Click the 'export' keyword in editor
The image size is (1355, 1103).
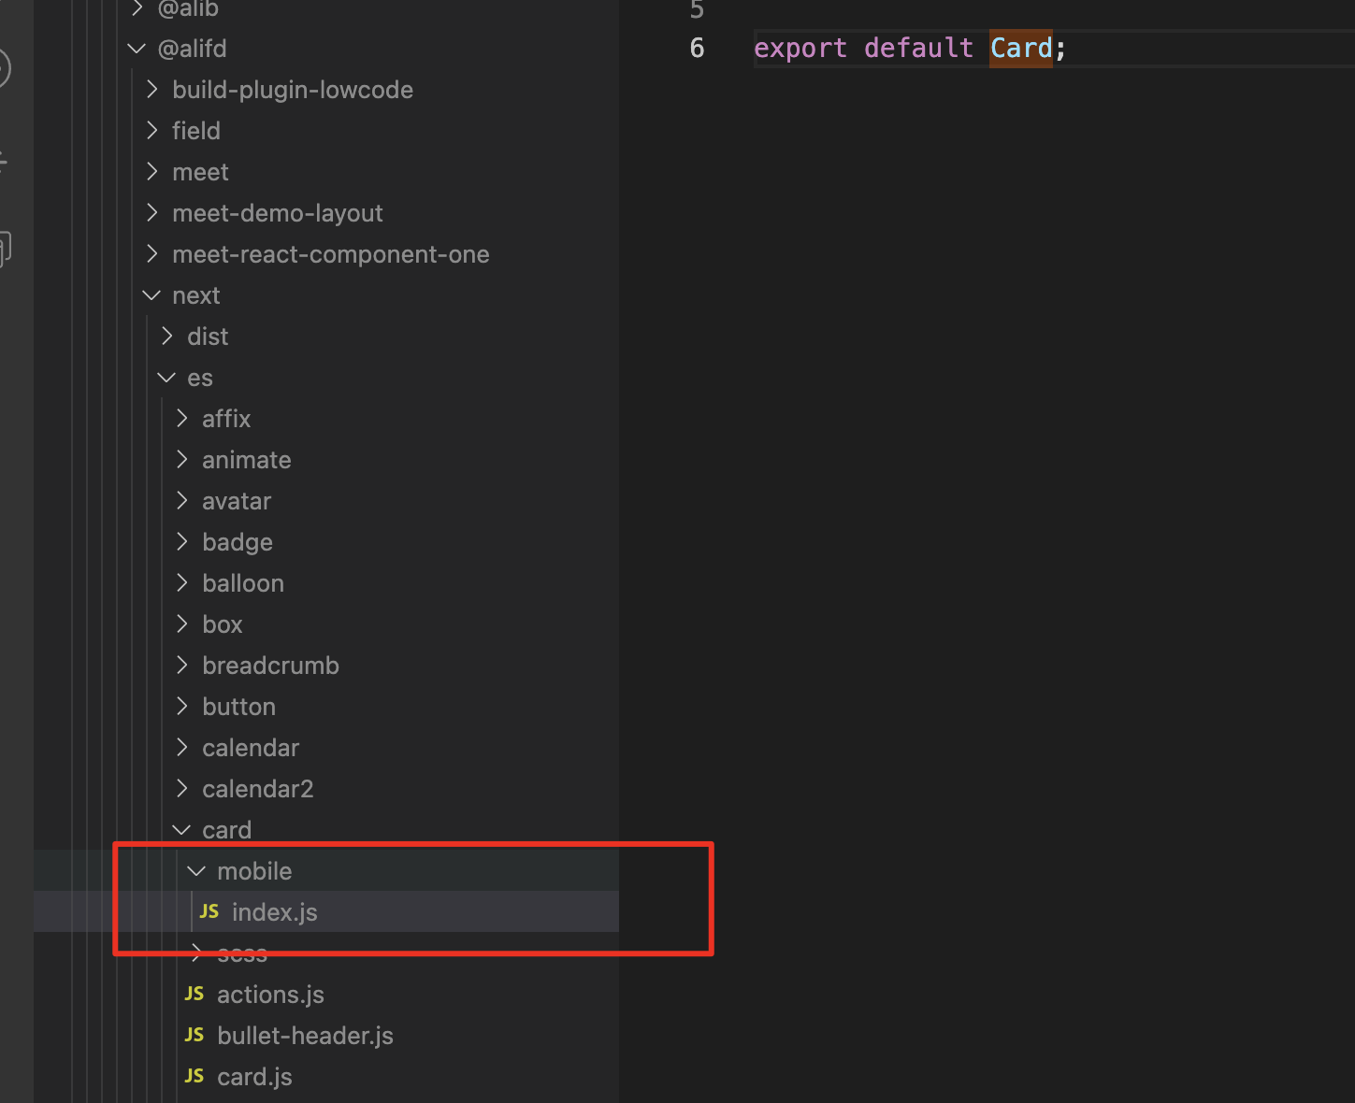click(800, 49)
